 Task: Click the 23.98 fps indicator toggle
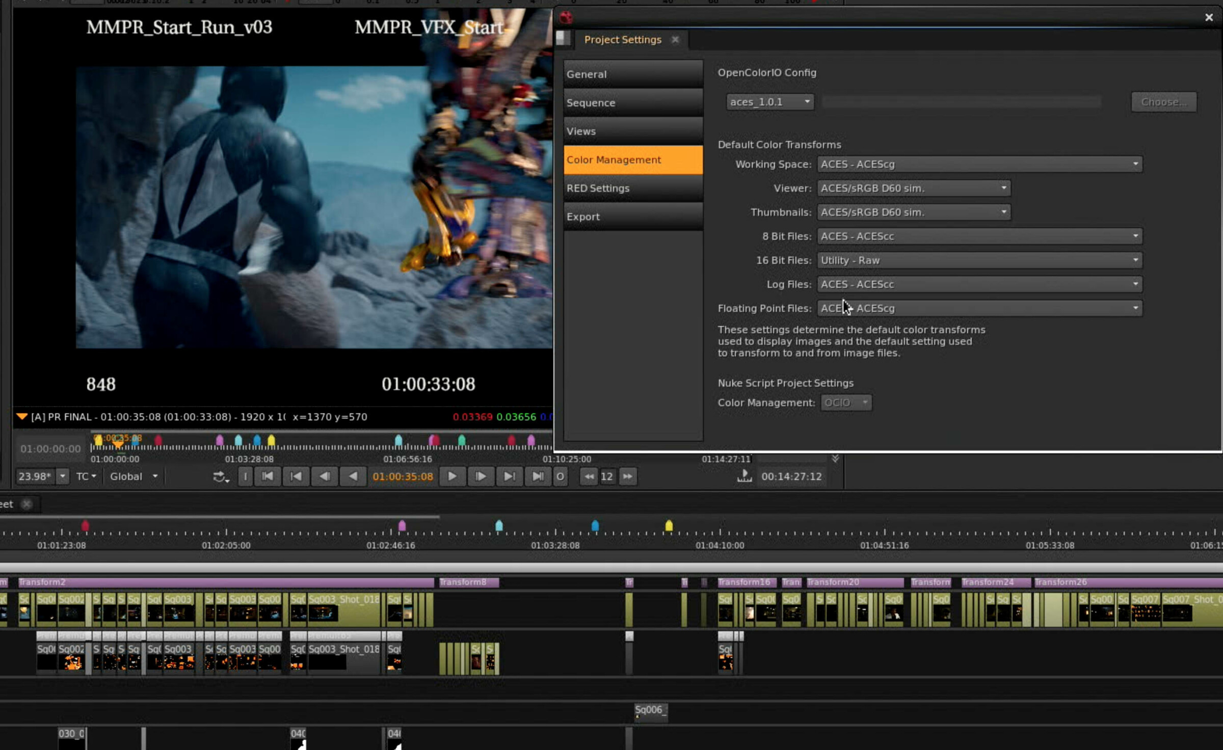pyautogui.click(x=35, y=476)
